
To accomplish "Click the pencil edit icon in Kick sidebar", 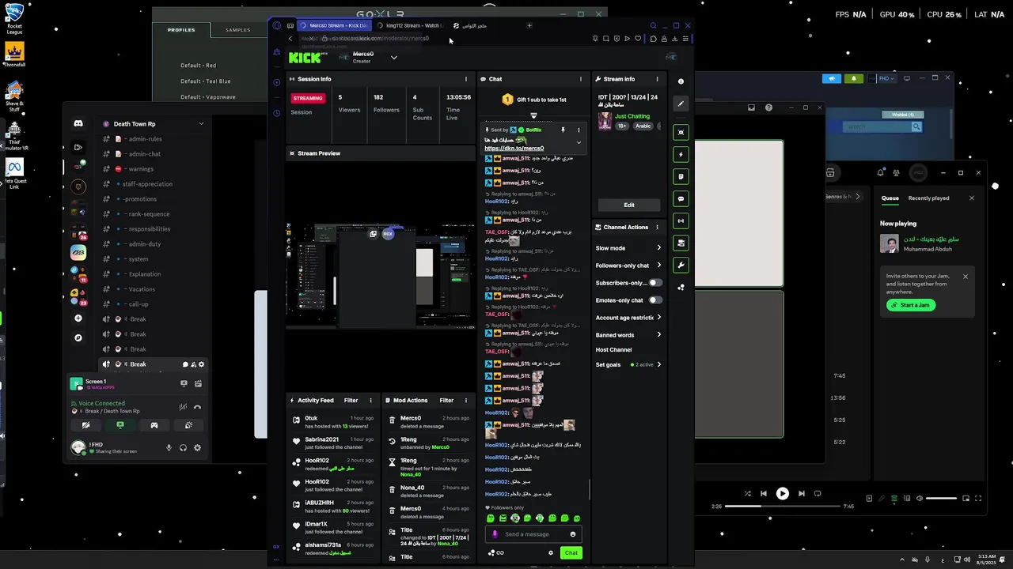I will pyautogui.click(x=681, y=104).
